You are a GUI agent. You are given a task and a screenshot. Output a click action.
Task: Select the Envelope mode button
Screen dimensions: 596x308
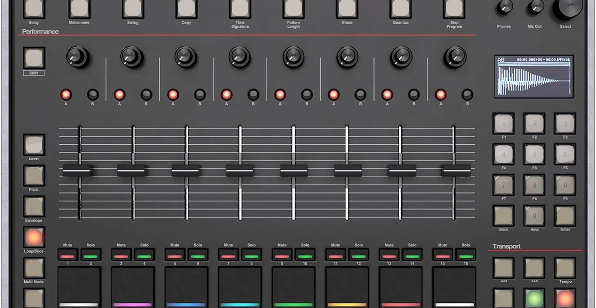(34, 206)
